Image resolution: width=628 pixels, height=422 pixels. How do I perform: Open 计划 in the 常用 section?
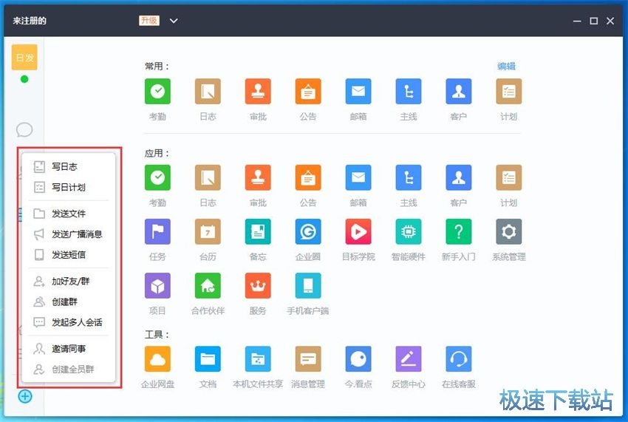(508, 92)
